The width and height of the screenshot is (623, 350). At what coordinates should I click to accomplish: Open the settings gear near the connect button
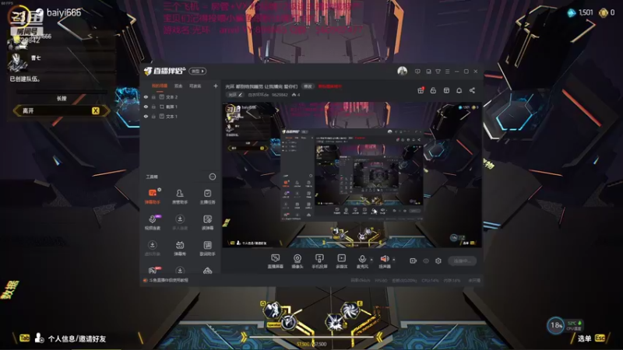(x=438, y=261)
